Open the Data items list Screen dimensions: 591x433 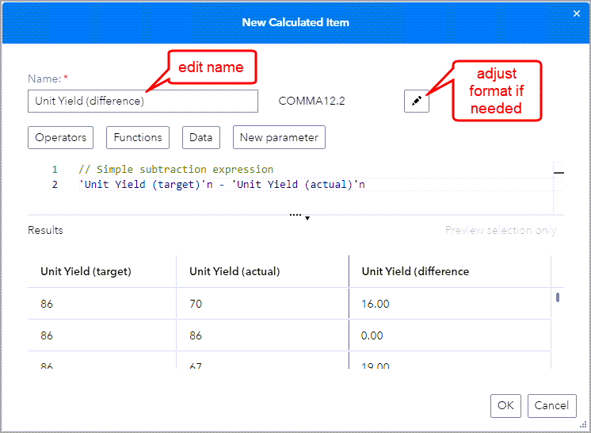coord(200,137)
